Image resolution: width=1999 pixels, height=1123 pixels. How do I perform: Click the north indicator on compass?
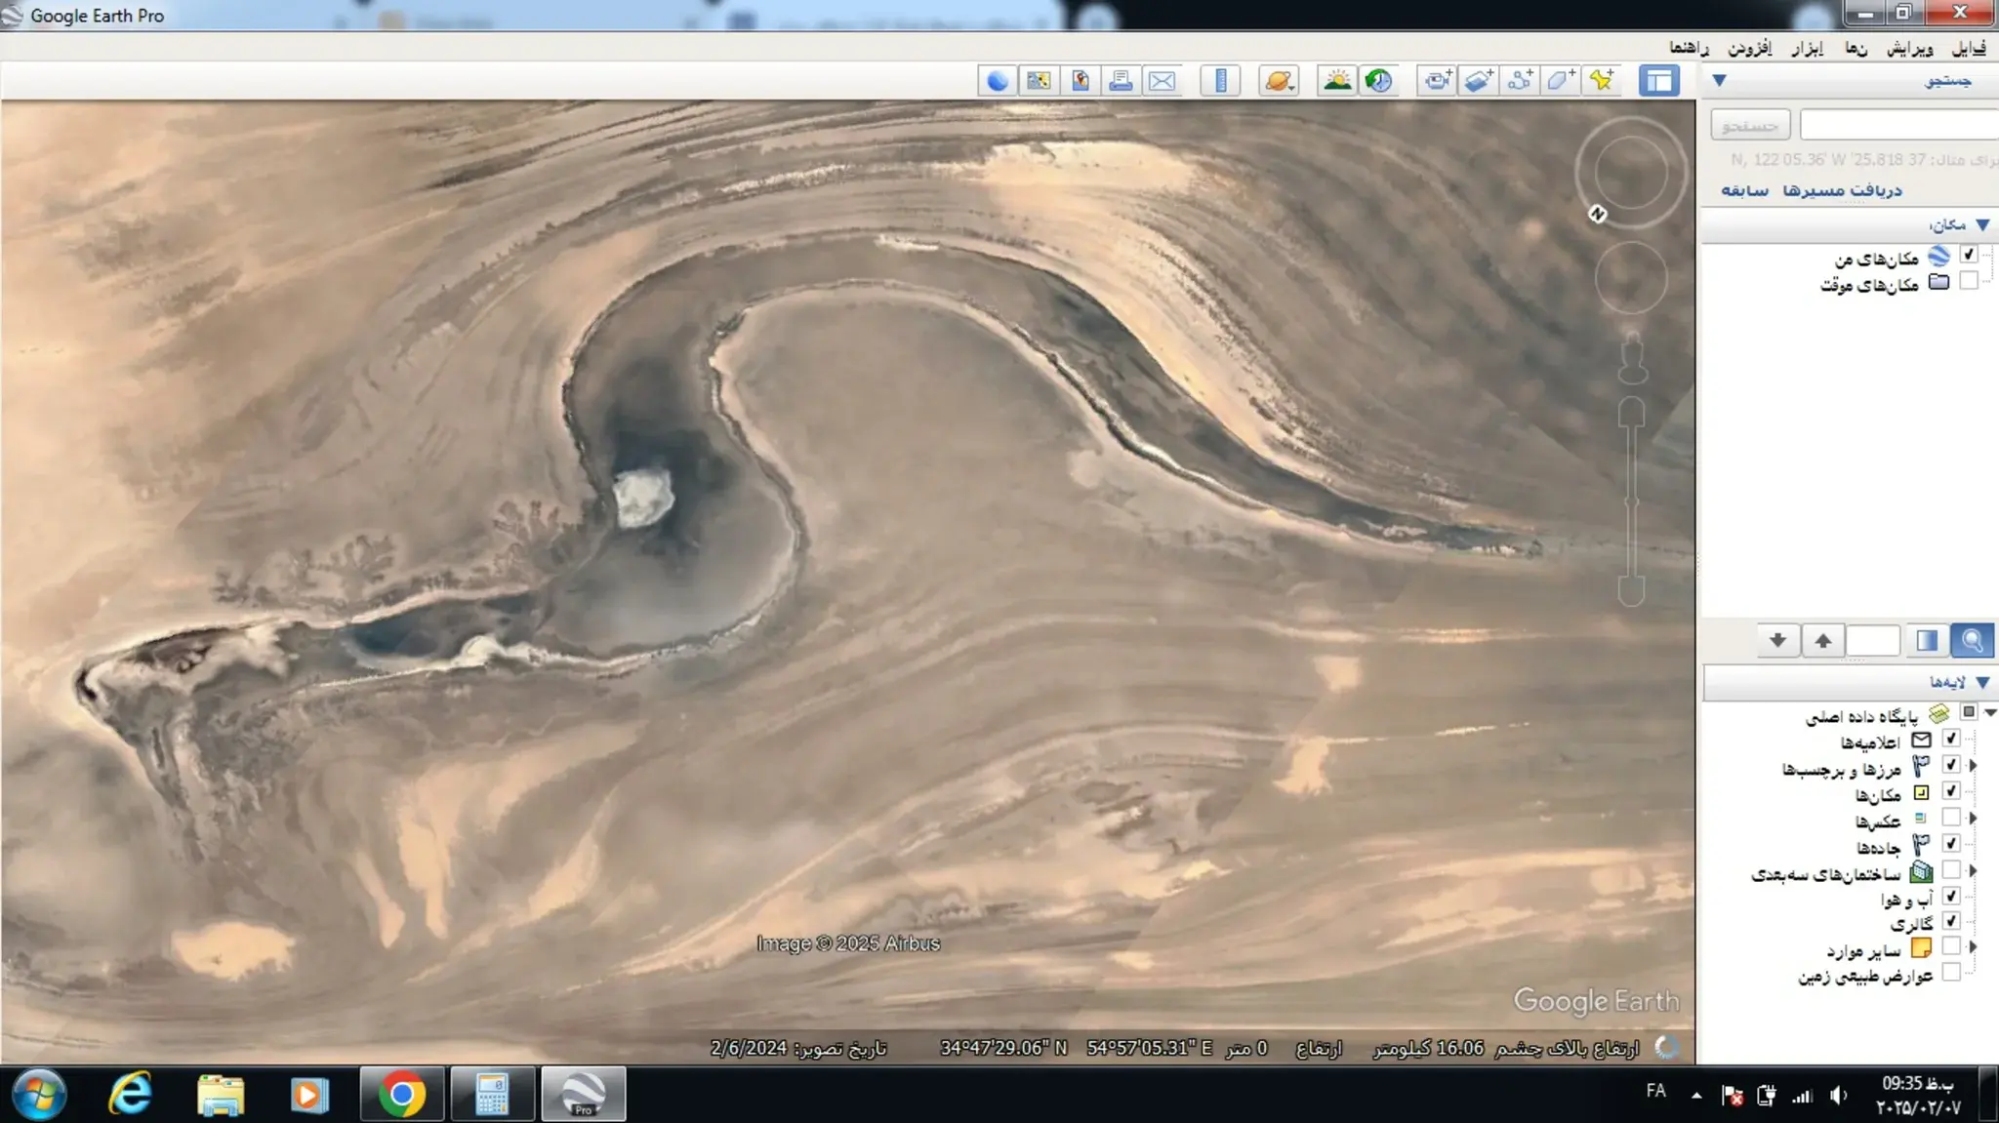coord(1597,214)
